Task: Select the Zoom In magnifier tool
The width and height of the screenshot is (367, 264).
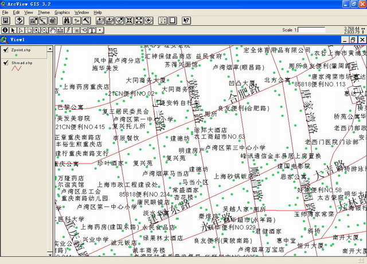Action: (37, 30)
